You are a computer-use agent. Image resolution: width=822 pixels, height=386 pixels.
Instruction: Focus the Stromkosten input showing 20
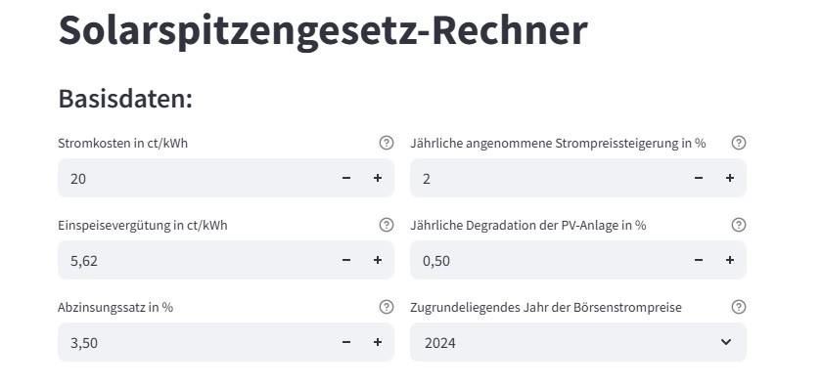point(195,178)
